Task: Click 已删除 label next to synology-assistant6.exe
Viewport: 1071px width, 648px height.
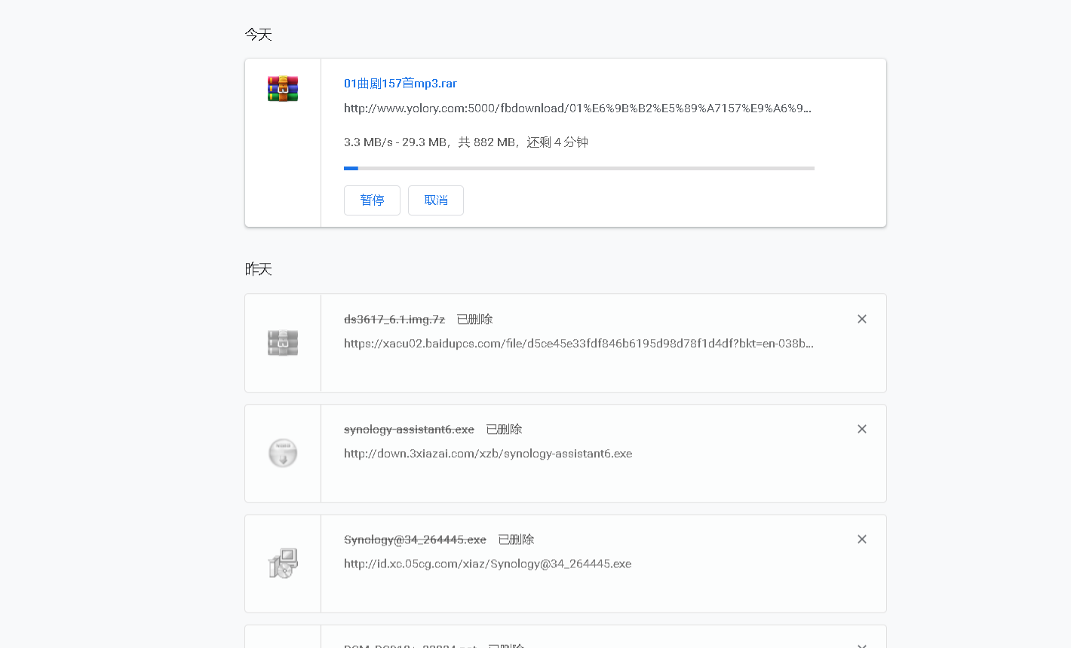Action: 504,429
